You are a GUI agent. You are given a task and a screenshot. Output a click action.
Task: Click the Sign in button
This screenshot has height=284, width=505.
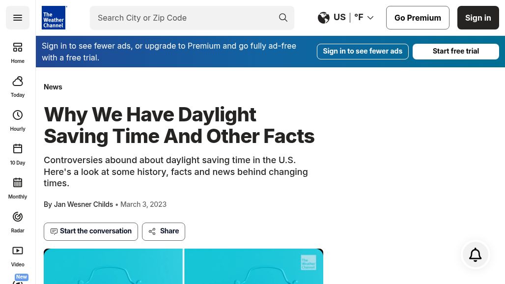click(478, 18)
